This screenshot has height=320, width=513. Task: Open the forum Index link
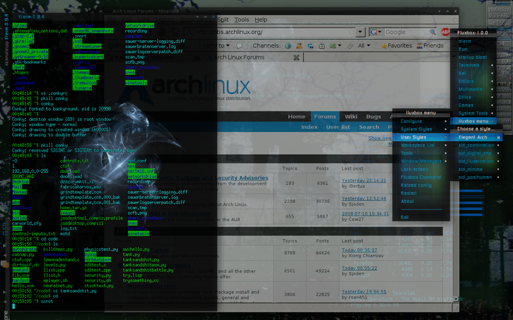coord(309,127)
